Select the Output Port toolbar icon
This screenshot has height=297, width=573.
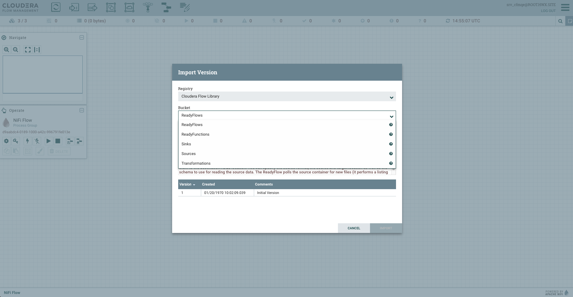click(x=92, y=7)
